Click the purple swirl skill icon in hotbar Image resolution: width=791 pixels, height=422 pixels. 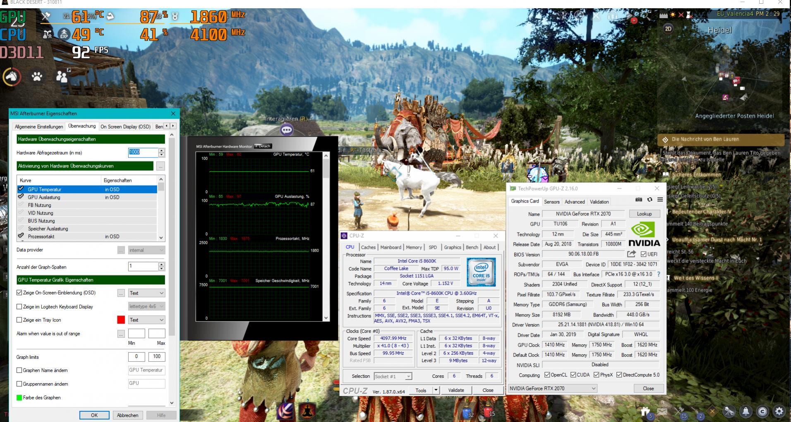(286, 410)
